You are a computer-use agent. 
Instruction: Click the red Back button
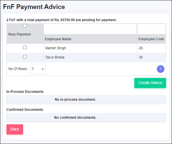15,129
